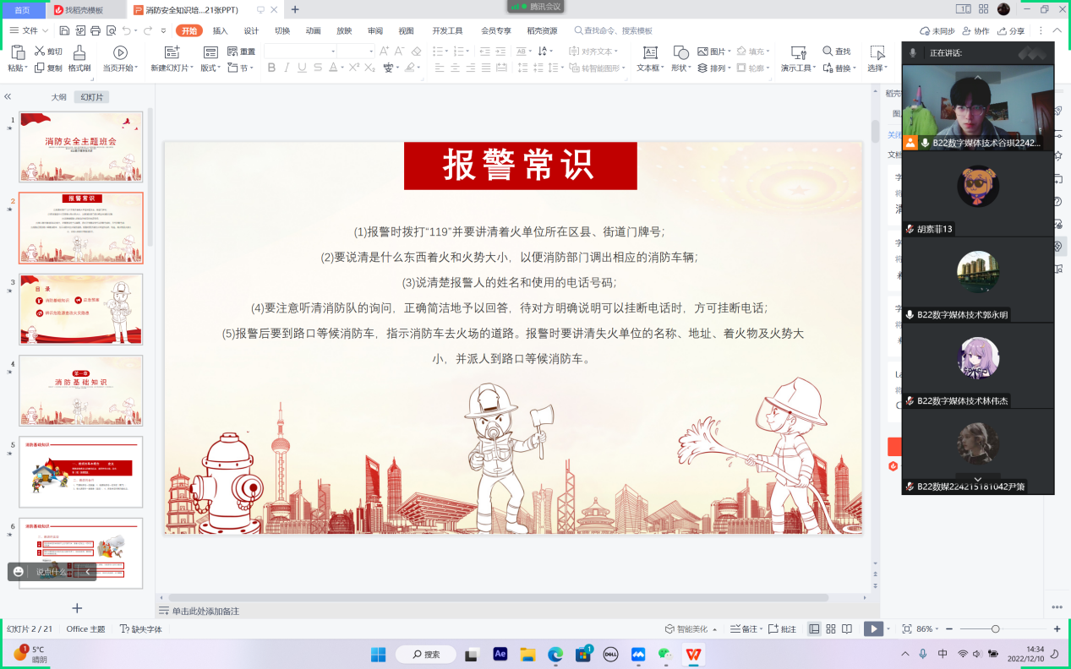Toggle bold formatting on selected text
Image resolution: width=1071 pixels, height=669 pixels.
point(270,68)
